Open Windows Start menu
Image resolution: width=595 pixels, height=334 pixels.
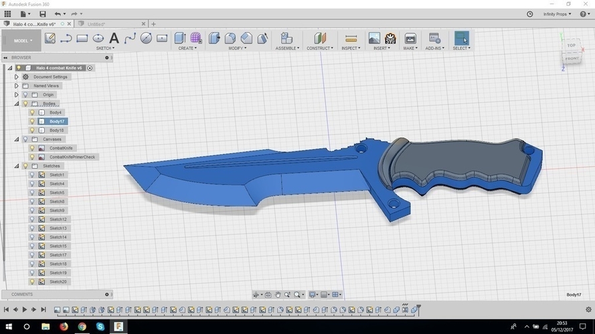pyautogui.click(x=8, y=327)
